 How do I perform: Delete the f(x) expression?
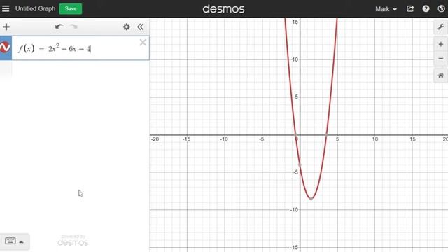[143, 43]
